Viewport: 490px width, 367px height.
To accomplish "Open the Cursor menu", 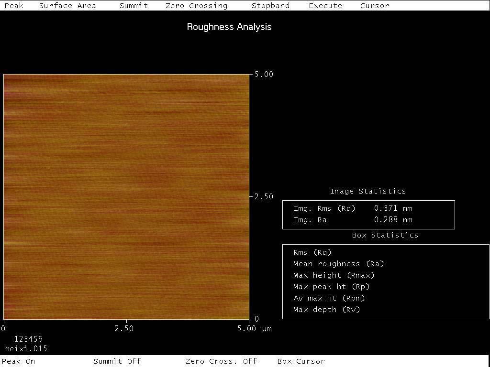I will tap(375, 6).
